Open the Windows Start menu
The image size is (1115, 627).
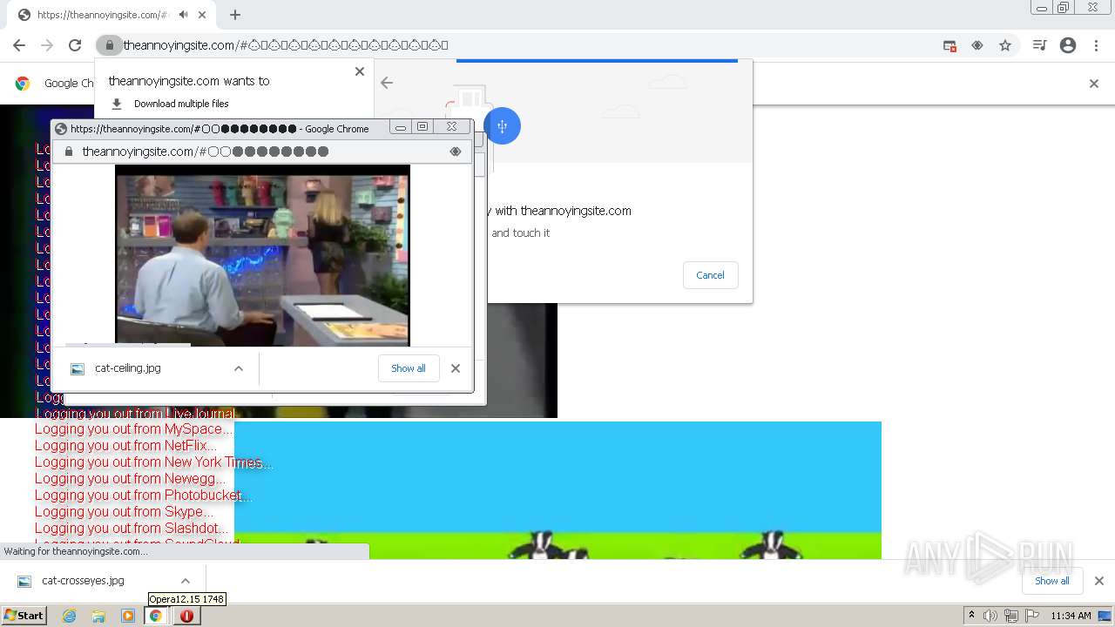click(24, 616)
